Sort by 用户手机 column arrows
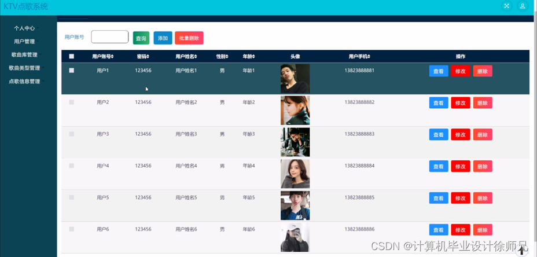537x257 pixels. [369, 57]
